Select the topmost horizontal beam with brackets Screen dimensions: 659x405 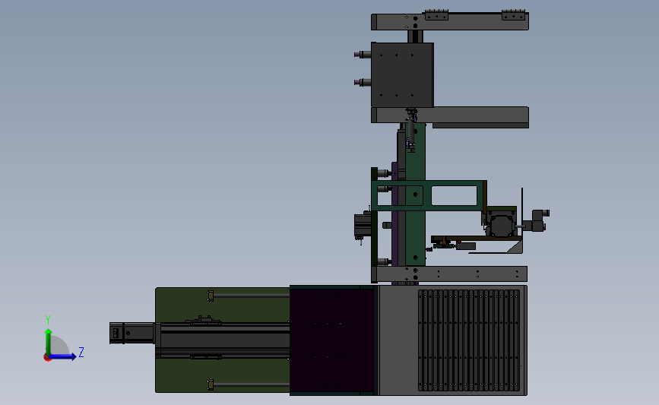click(450, 21)
